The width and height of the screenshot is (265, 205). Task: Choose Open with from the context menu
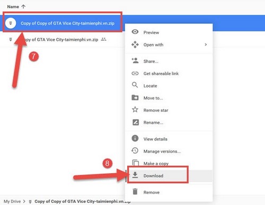point(169,44)
